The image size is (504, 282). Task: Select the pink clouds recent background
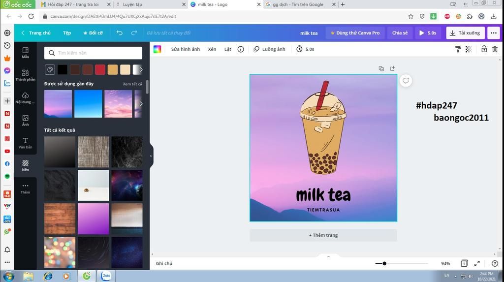[x=118, y=103]
